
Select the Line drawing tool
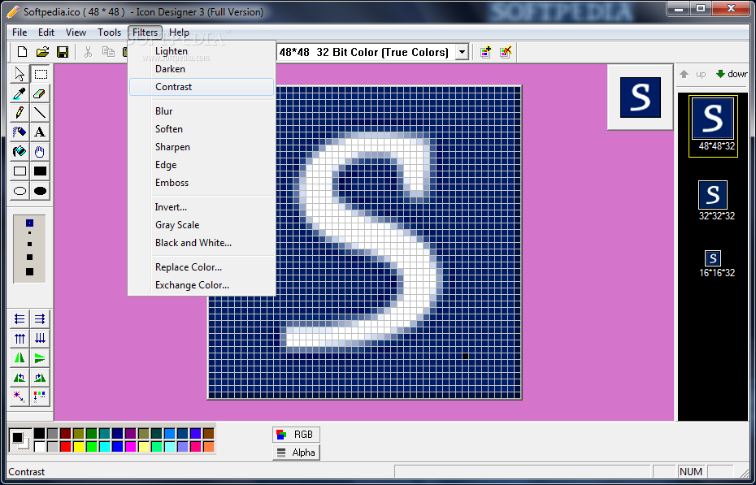(41, 113)
